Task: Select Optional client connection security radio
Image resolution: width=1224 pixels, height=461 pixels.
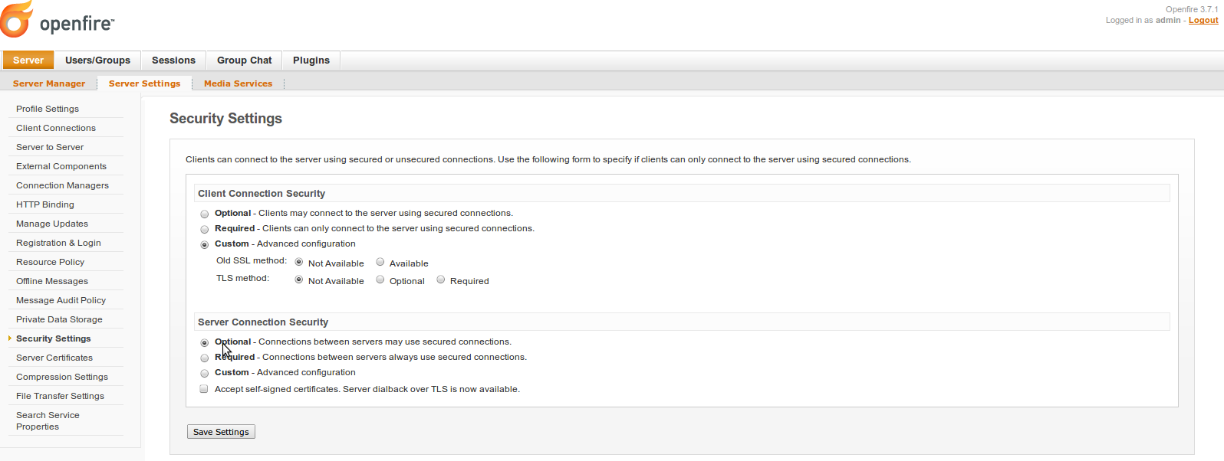Action: click(x=205, y=214)
